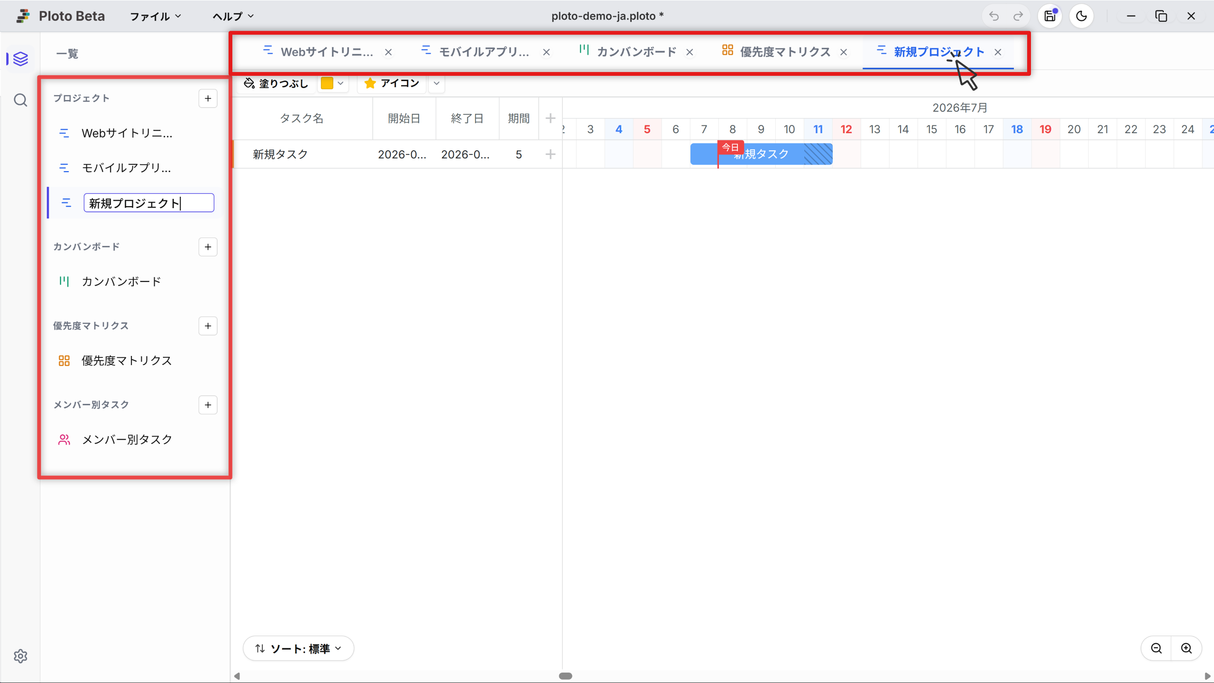Close the モバイルアプリ... tab

546,52
